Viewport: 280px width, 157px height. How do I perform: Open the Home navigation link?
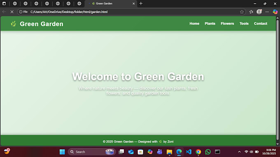point(194,23)
